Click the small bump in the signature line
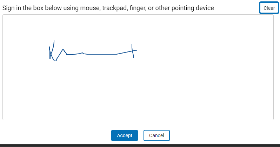The image size is (280, 147). (82, 53)
